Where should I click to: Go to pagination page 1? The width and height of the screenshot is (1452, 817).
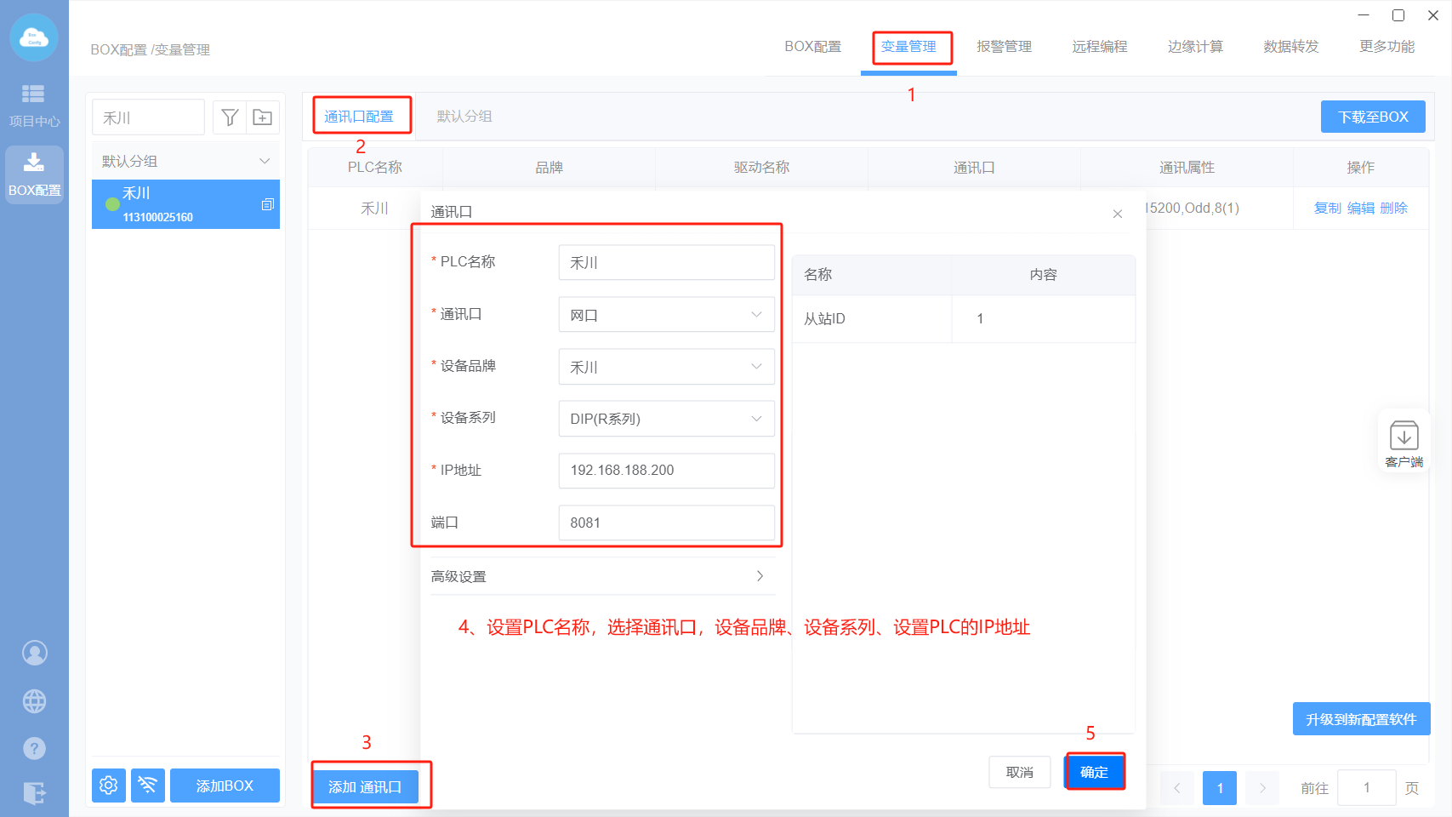(1219, 788)
